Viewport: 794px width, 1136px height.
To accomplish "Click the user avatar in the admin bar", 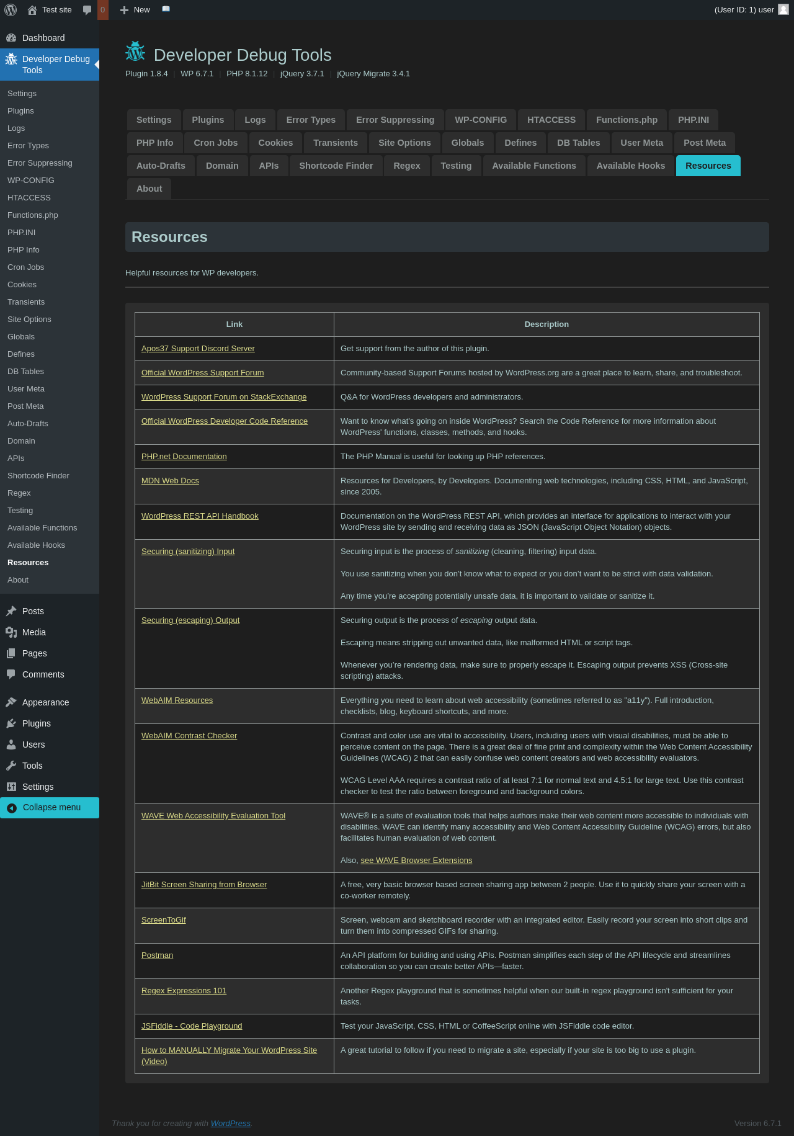I will (x=783, y=10).
